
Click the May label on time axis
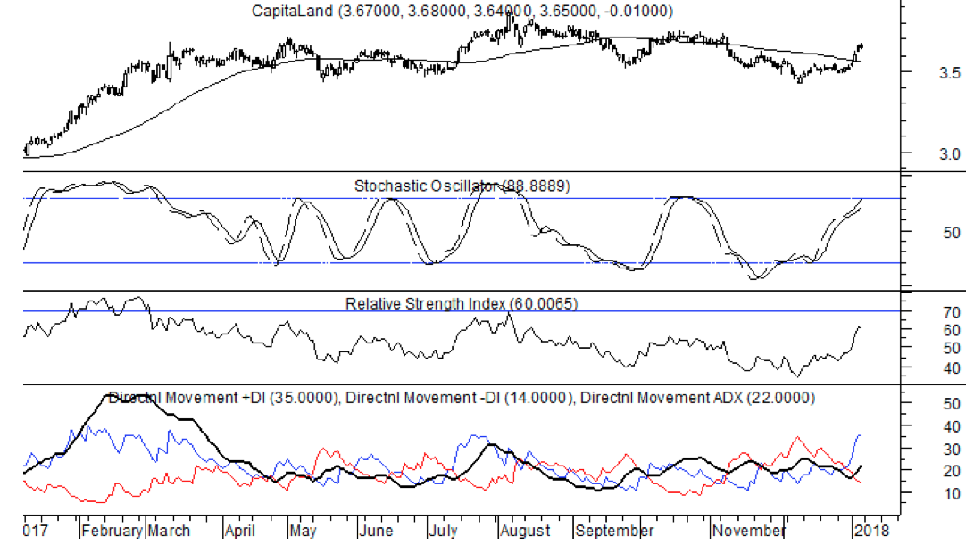pos(304,532)
